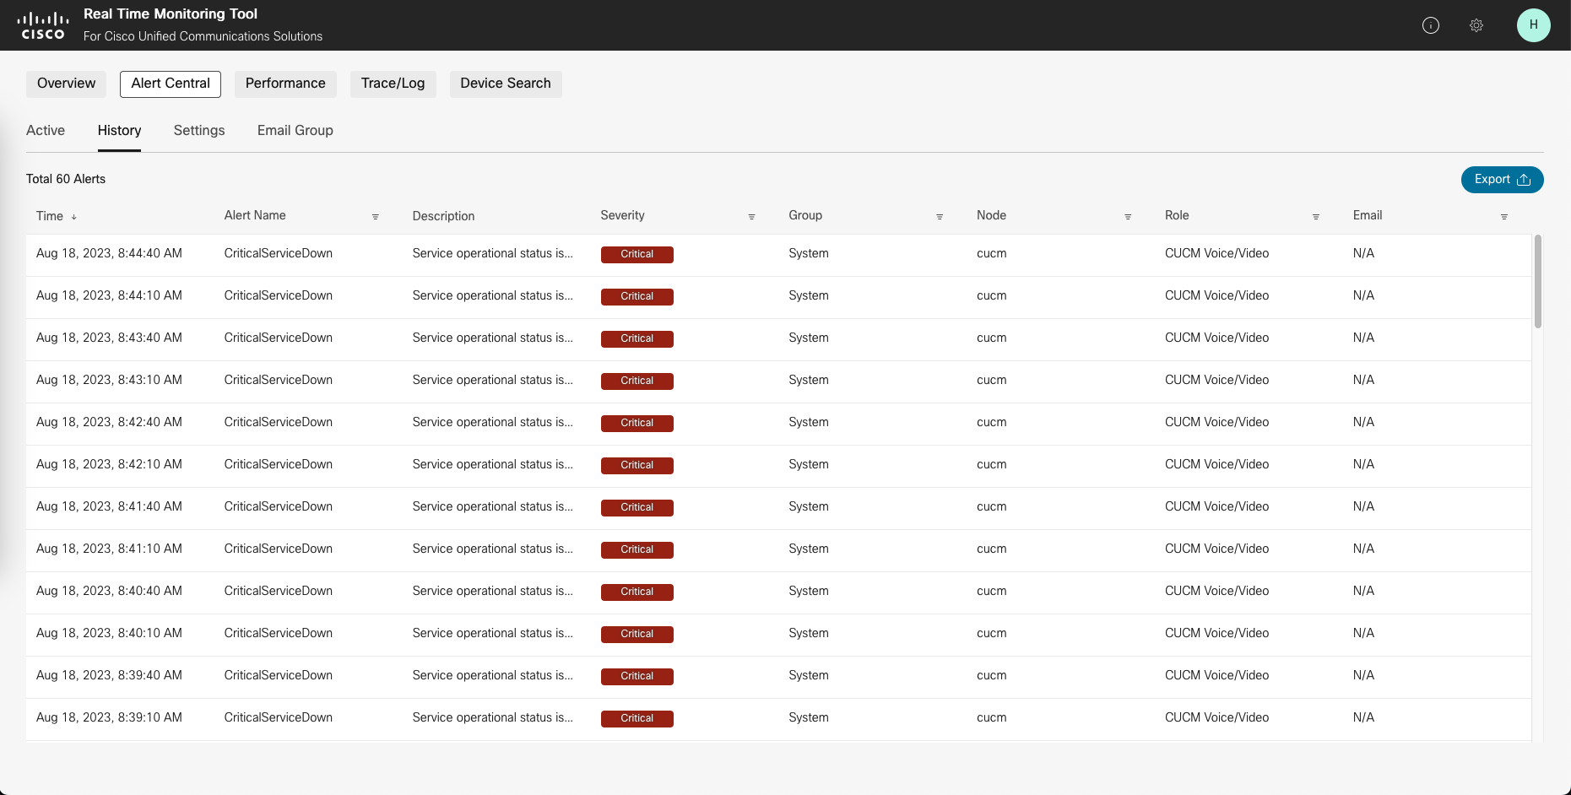
Task: Toggle the Time column sort arrow
Action: (x=74, y=217)
